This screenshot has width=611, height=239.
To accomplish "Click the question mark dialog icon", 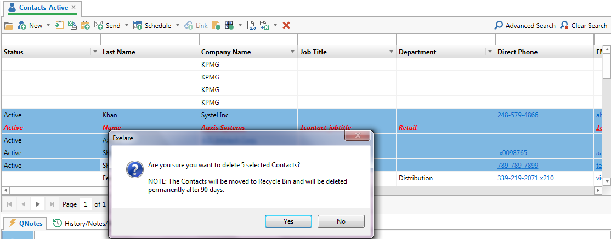I will point(134,170).
